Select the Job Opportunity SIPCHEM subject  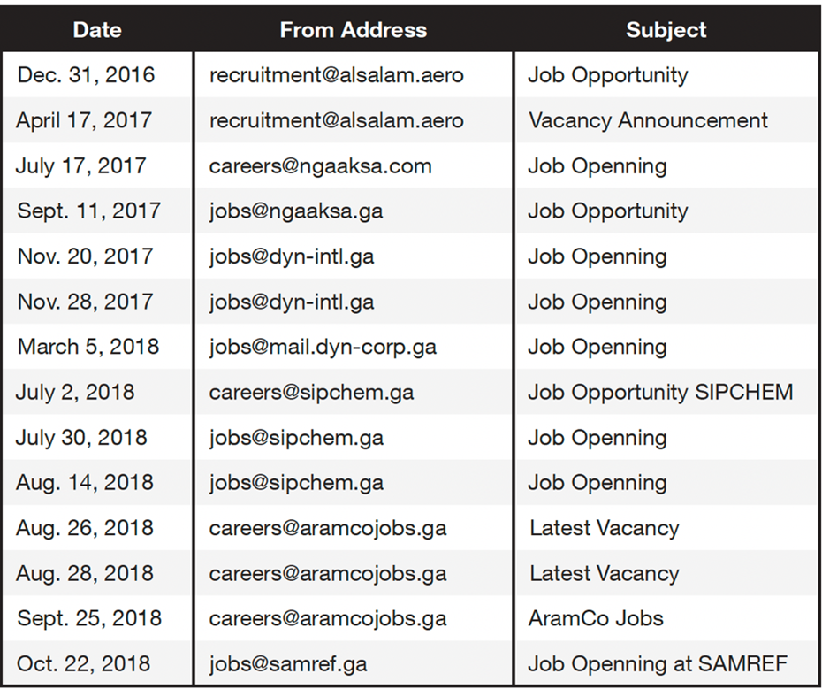[x=660, y=392]
